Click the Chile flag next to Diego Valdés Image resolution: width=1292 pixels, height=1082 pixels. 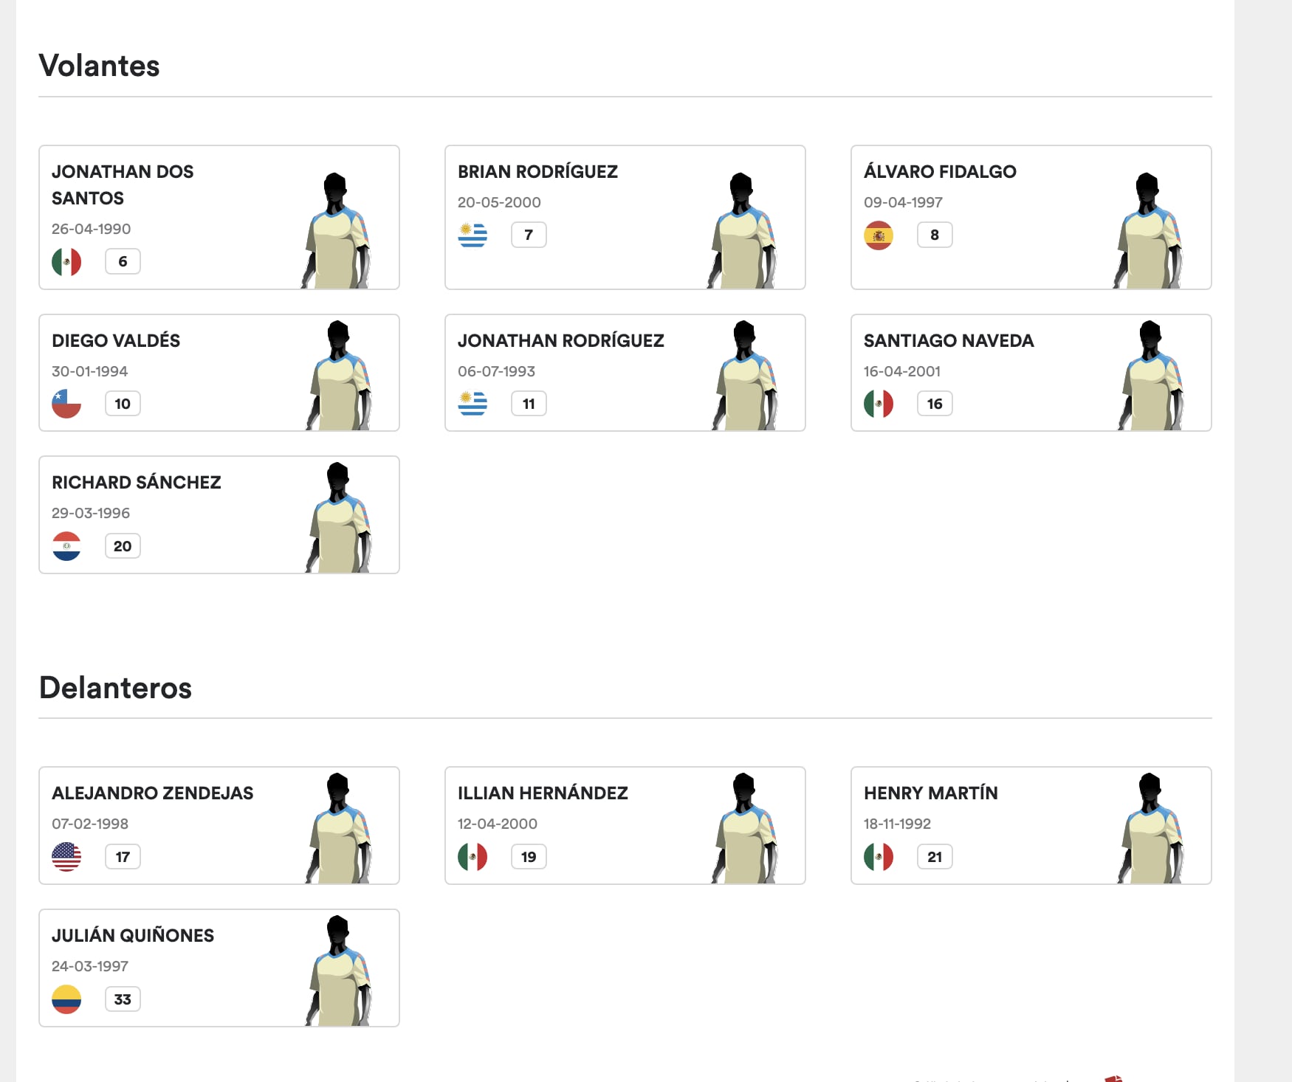(68, 403)
